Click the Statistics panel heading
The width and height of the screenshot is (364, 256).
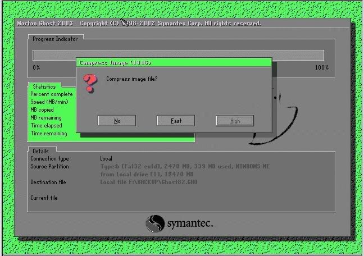point(44,86)
